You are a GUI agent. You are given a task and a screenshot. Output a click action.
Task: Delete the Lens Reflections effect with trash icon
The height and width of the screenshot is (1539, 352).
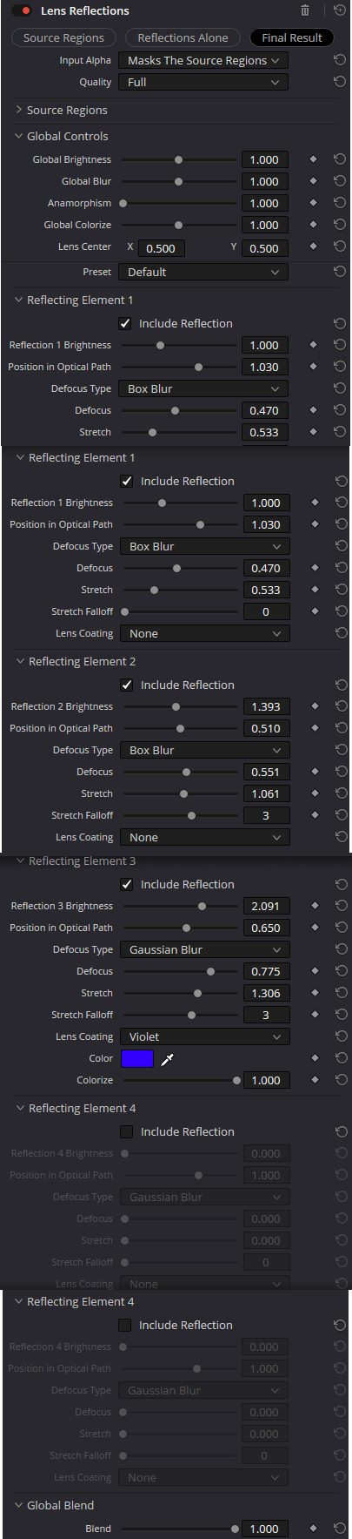click(x=305, y=10)
